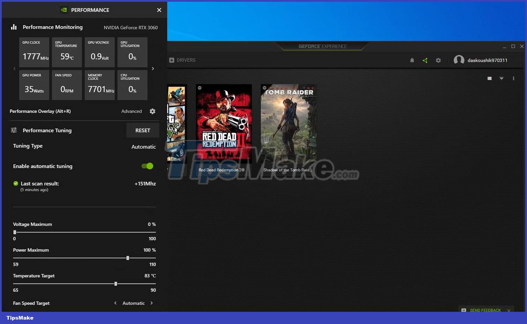Click Performance Overlay (Alt+R) label
The image size is (527, 324).
[40, 111]
